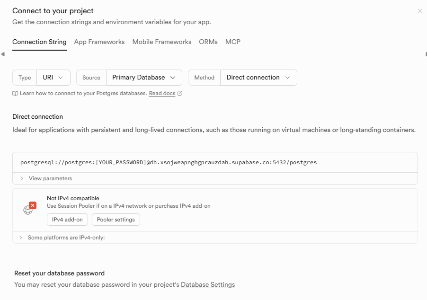Click the Pooler settings button
Screen dimensions: 427x300
click(116, 220)
